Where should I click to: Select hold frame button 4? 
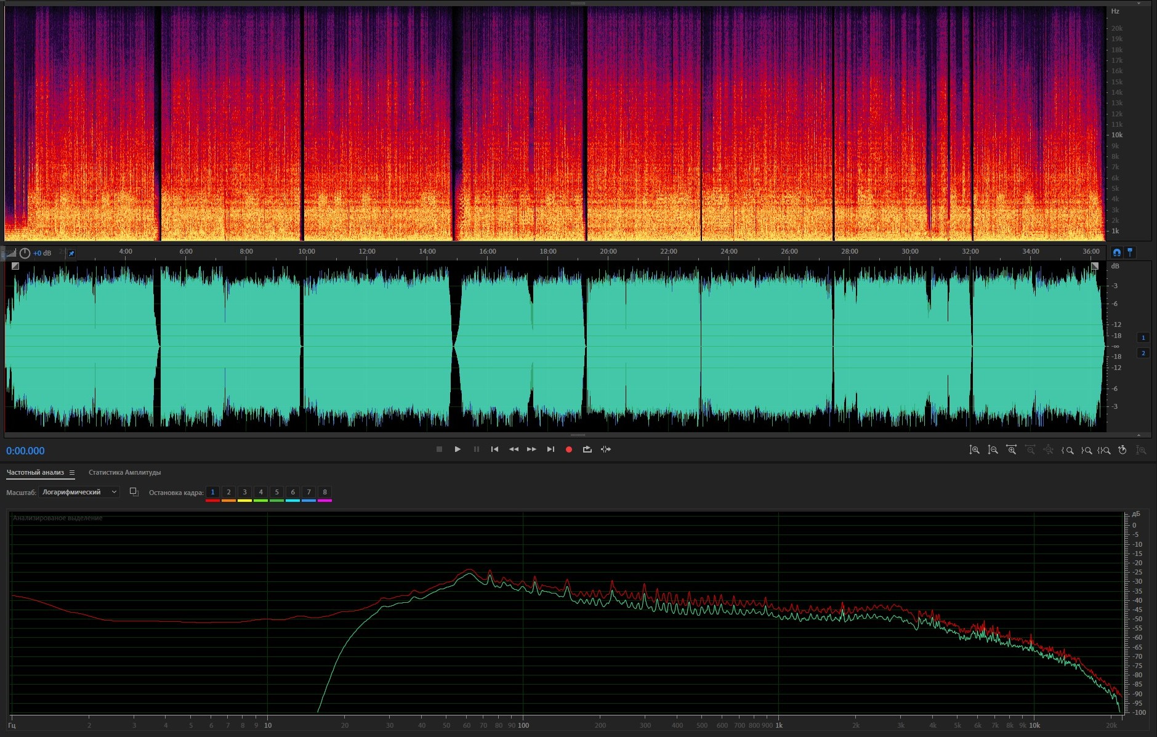click(x=260, y=492)
